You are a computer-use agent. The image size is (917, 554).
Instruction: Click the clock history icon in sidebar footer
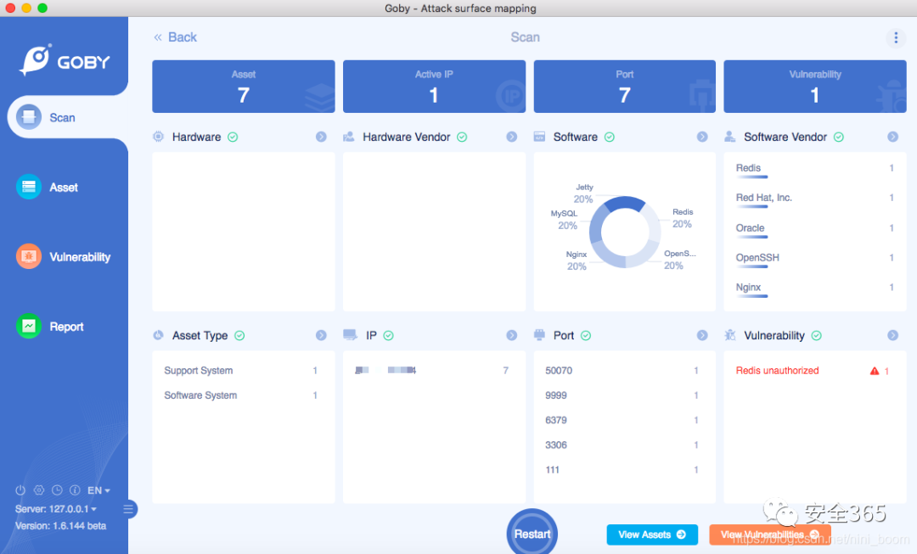(57, 490)
